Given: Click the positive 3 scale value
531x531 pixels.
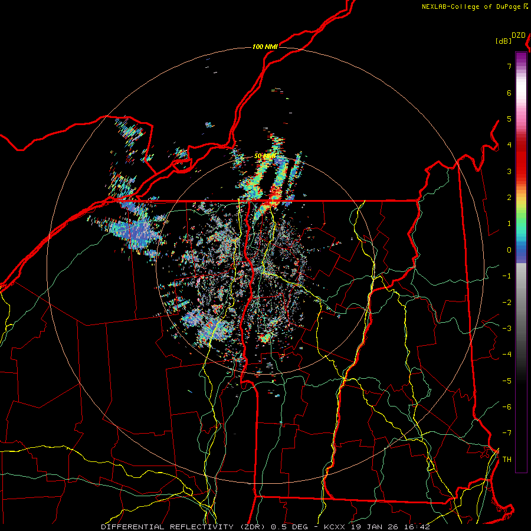Looking at the screenshot, I should (509, 171).
